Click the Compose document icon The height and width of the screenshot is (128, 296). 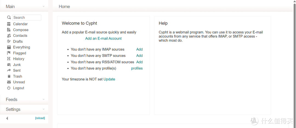click(9, 30)
